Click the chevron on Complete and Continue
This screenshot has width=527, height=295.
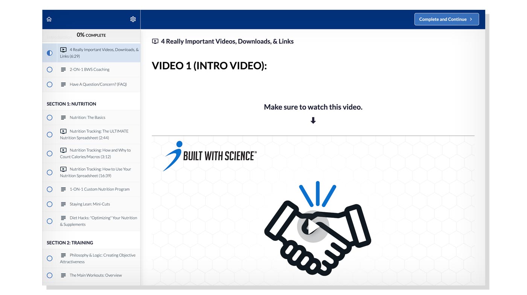click(471, 19)
